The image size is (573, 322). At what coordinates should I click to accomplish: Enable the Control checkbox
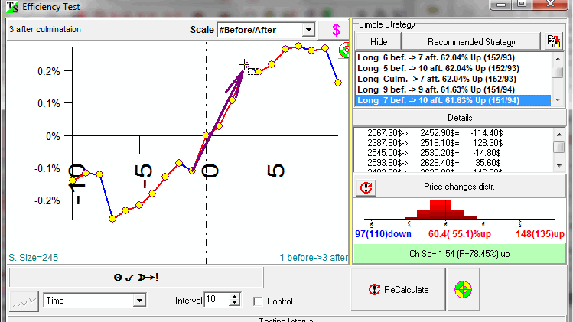[x=258, y=301]
